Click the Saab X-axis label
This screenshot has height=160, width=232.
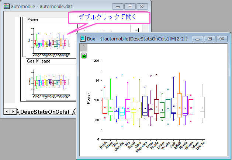tap(173, 144)
